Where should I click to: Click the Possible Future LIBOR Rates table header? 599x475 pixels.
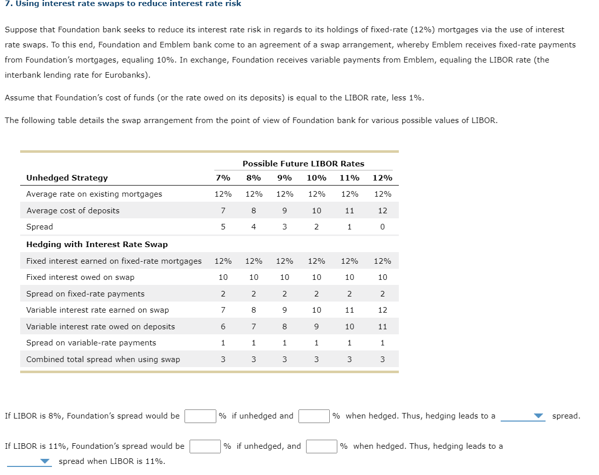pos(304,163)
